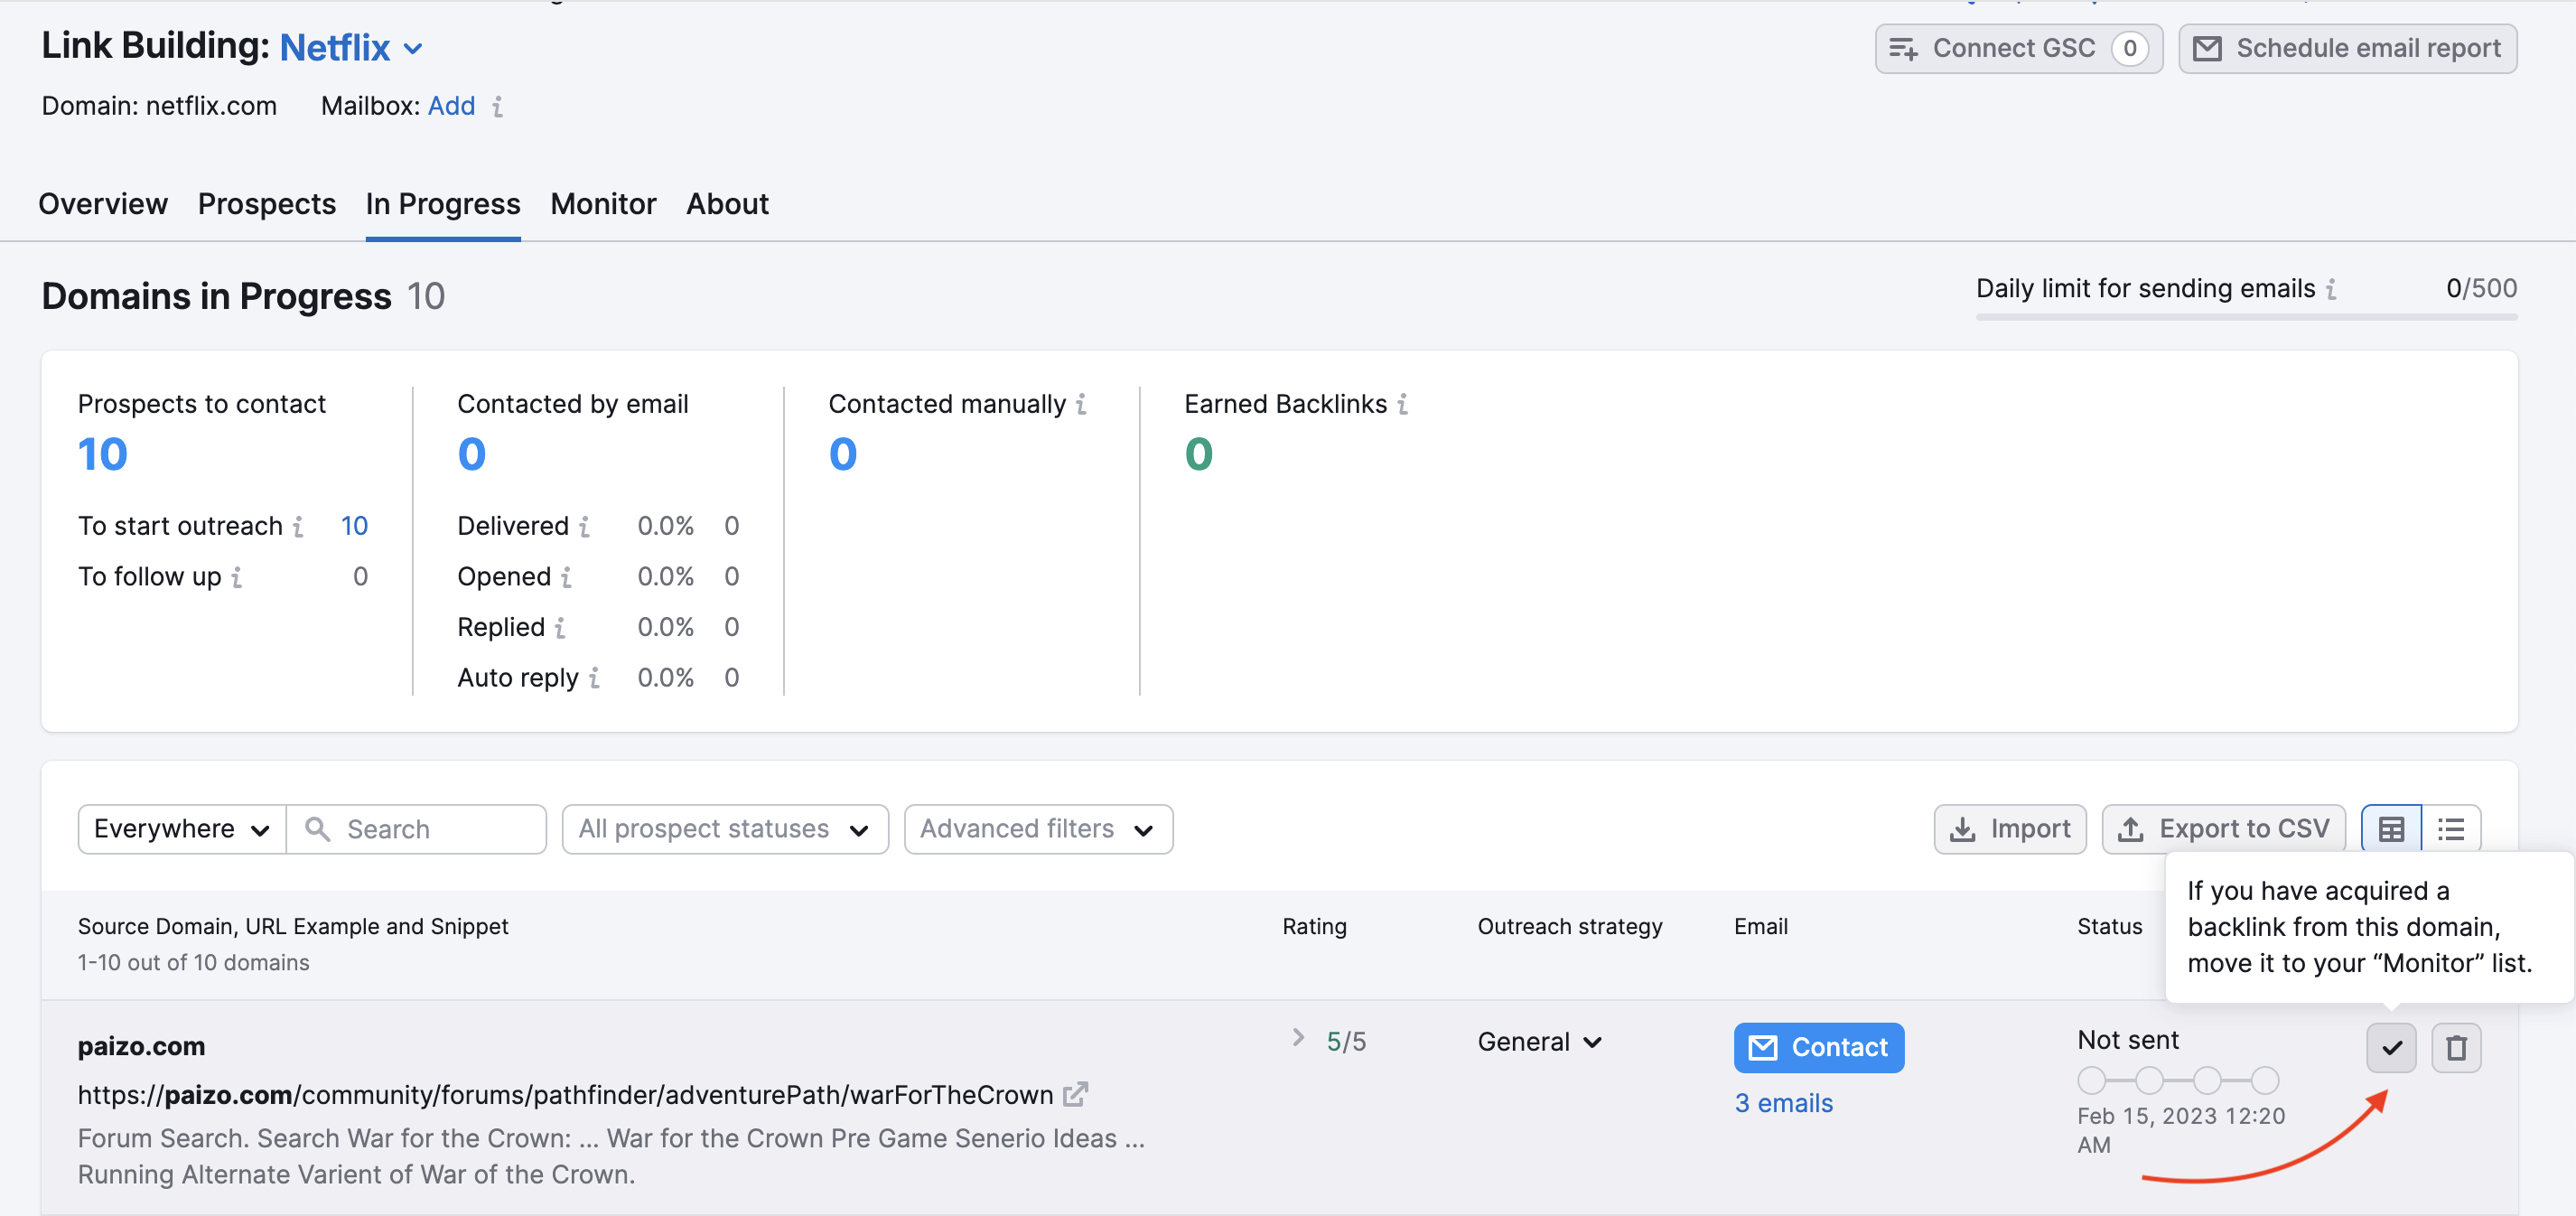Open the Import tool
2576x1216 pixels.
click(2008, 828)
